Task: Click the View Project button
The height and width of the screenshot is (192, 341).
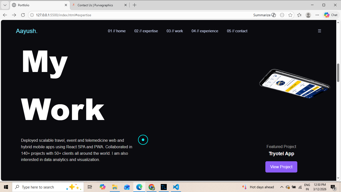Action: [x=281, y=167]
